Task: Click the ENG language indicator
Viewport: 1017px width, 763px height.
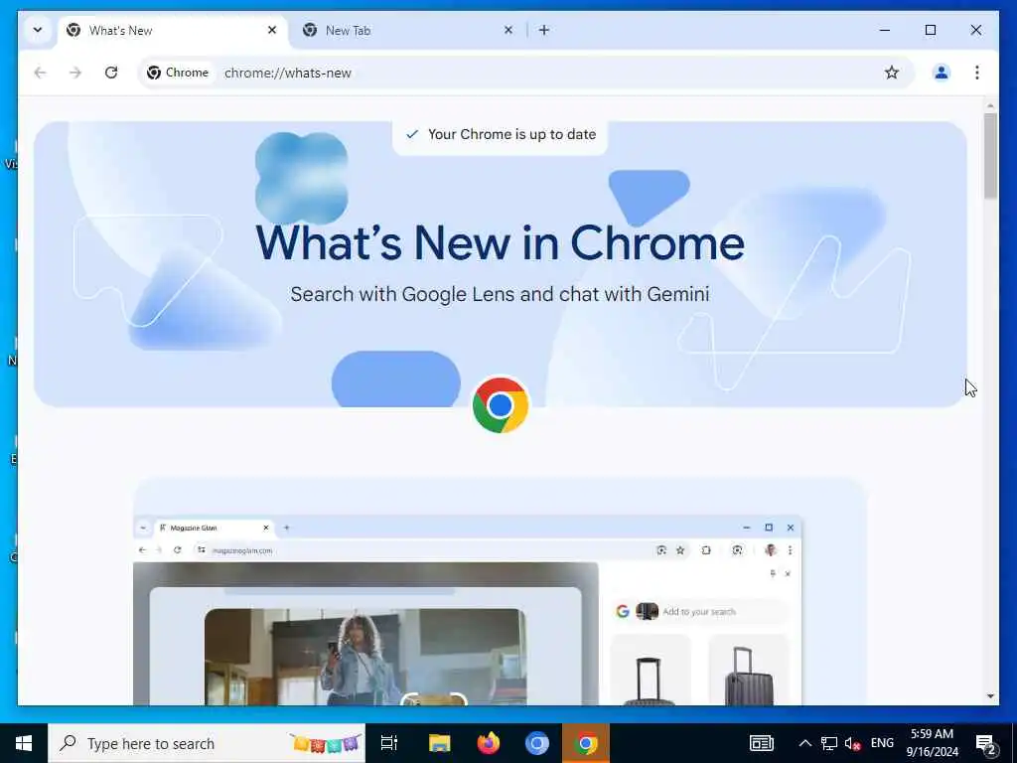Action: (882, 743)
